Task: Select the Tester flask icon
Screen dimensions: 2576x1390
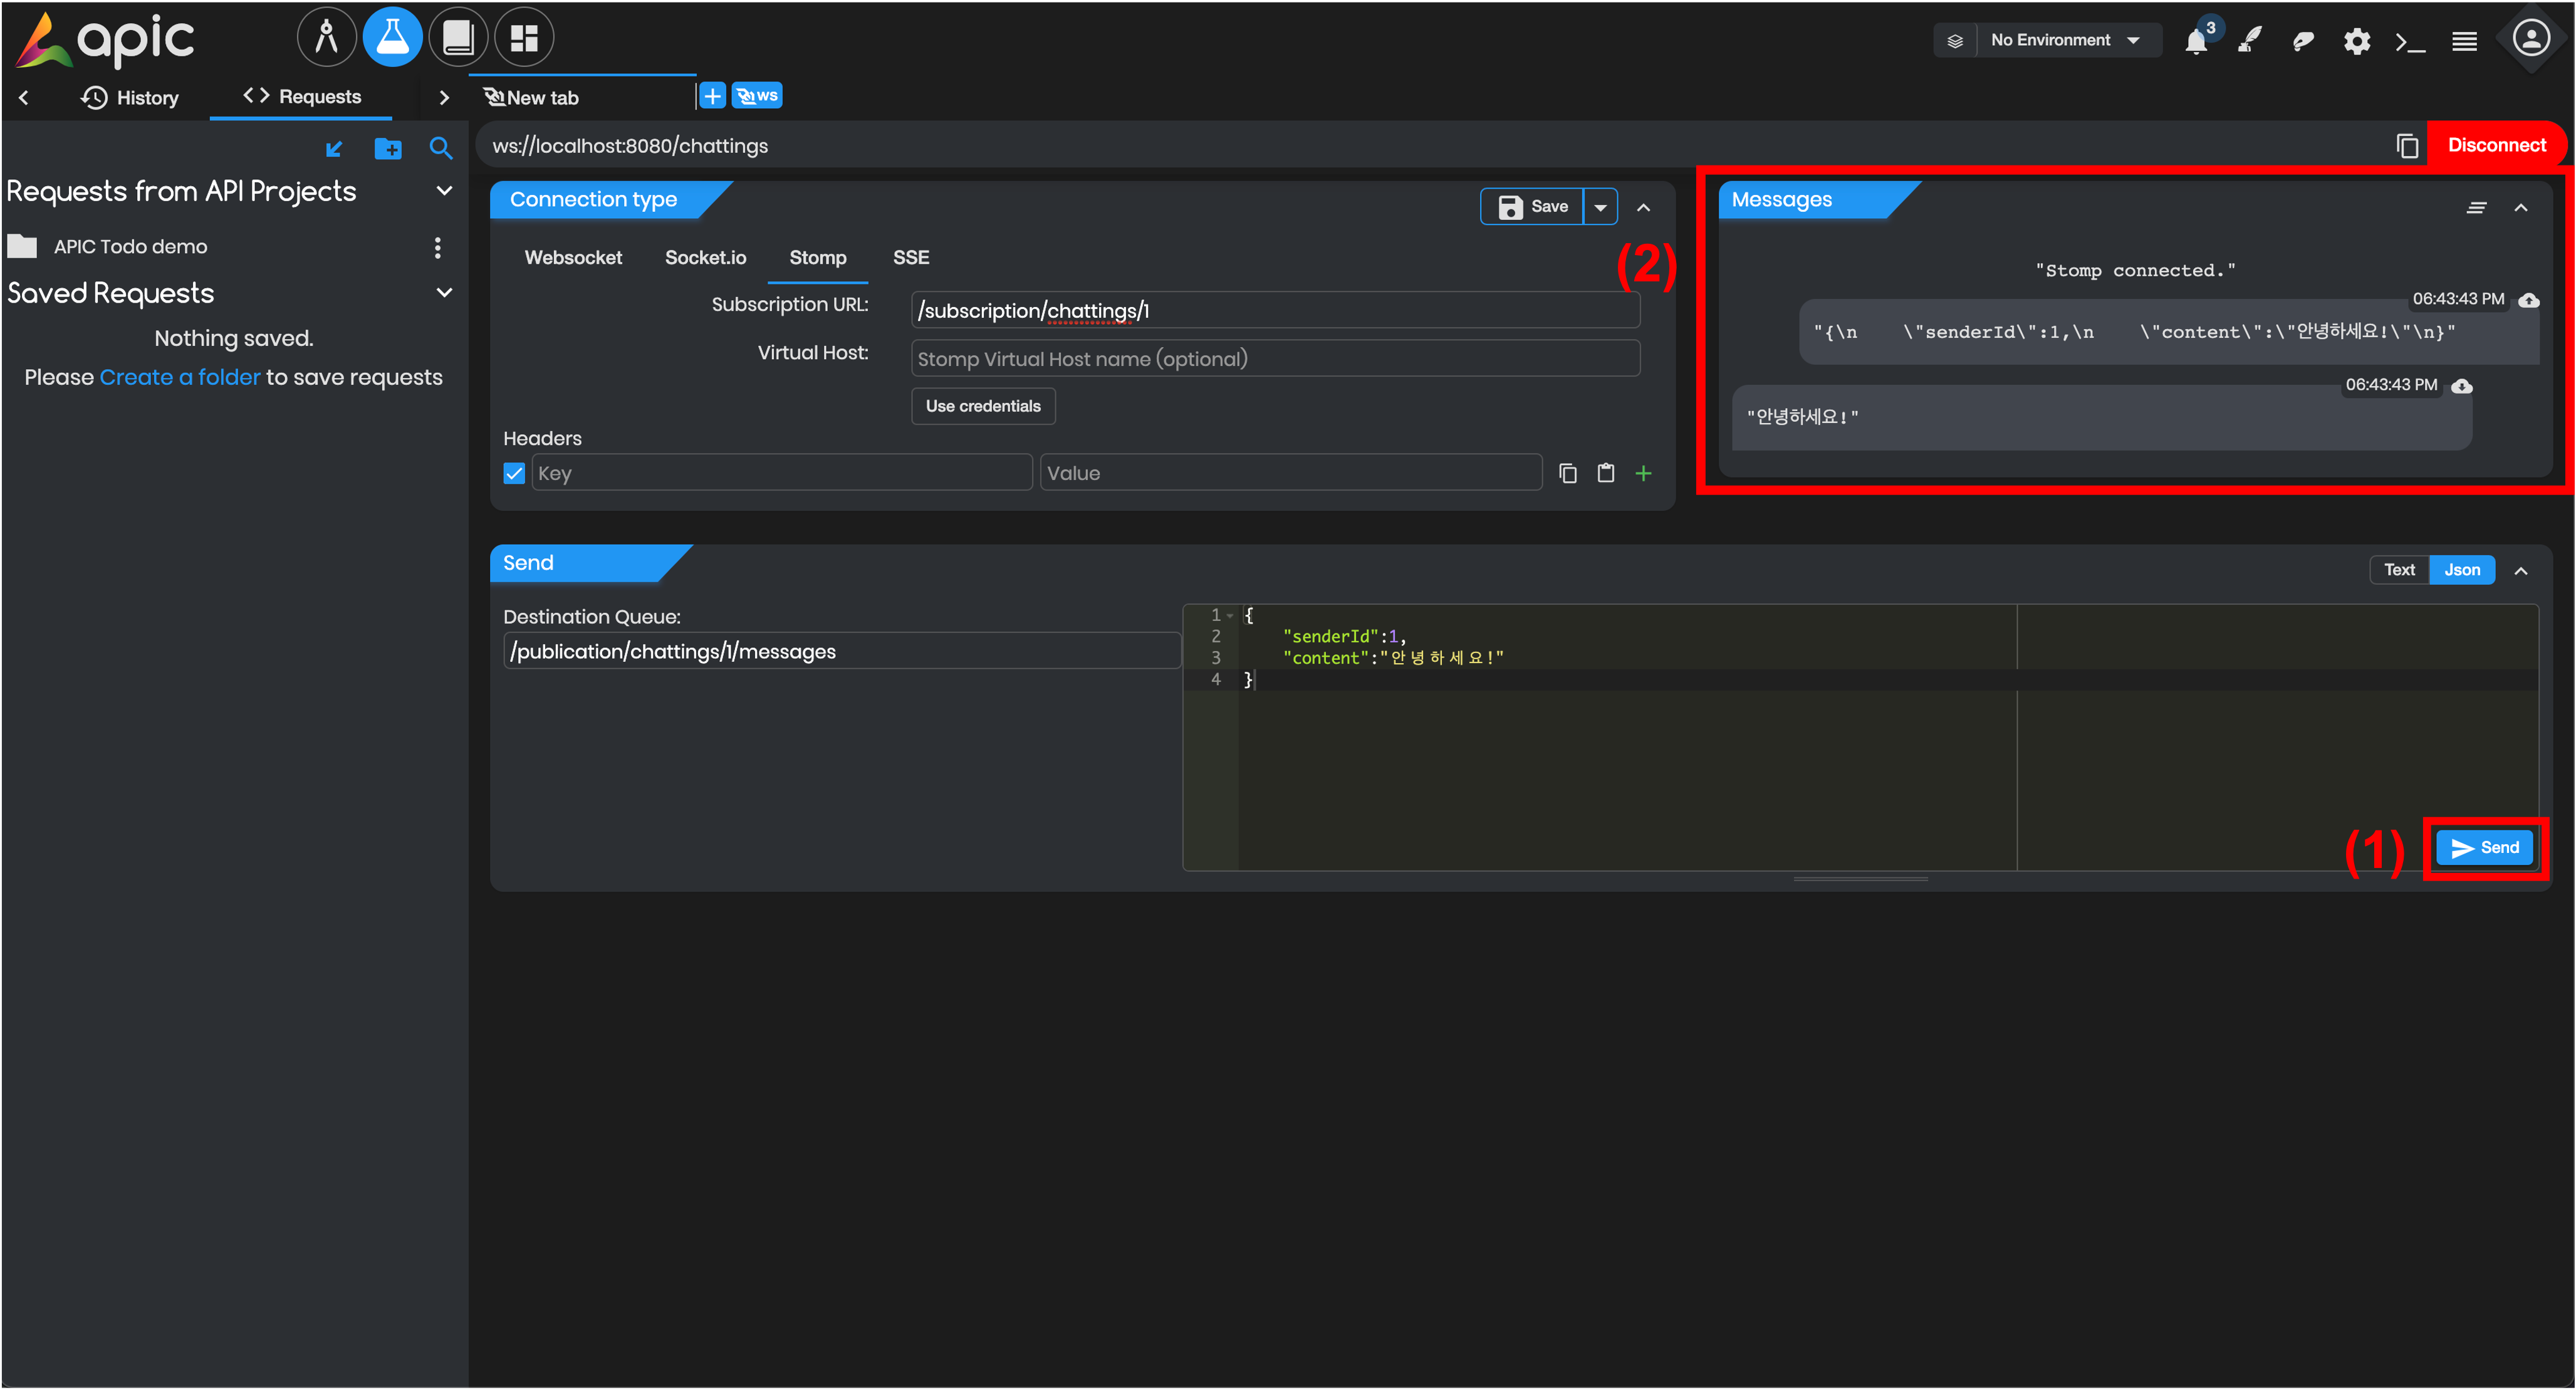Action: click(x=392, y=38)
